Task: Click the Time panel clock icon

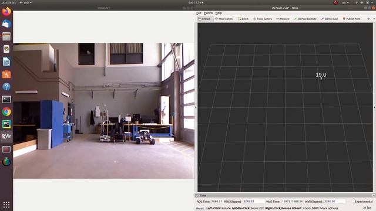Action: [197, 195]
